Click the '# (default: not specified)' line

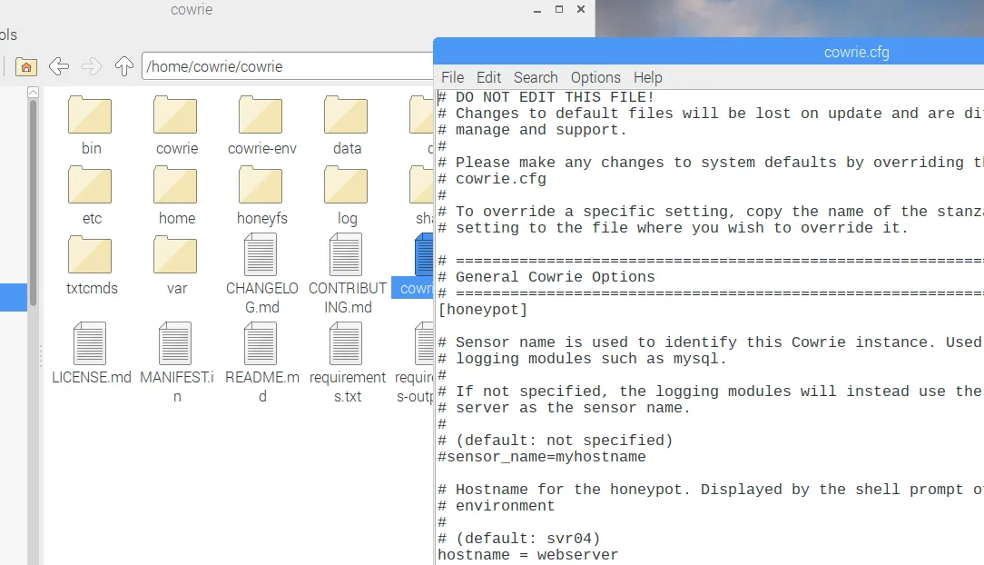(556, 440)
